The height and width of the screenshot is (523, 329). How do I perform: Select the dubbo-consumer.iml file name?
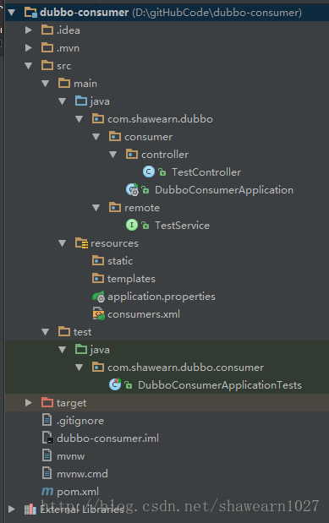click(x=107, y=439)
